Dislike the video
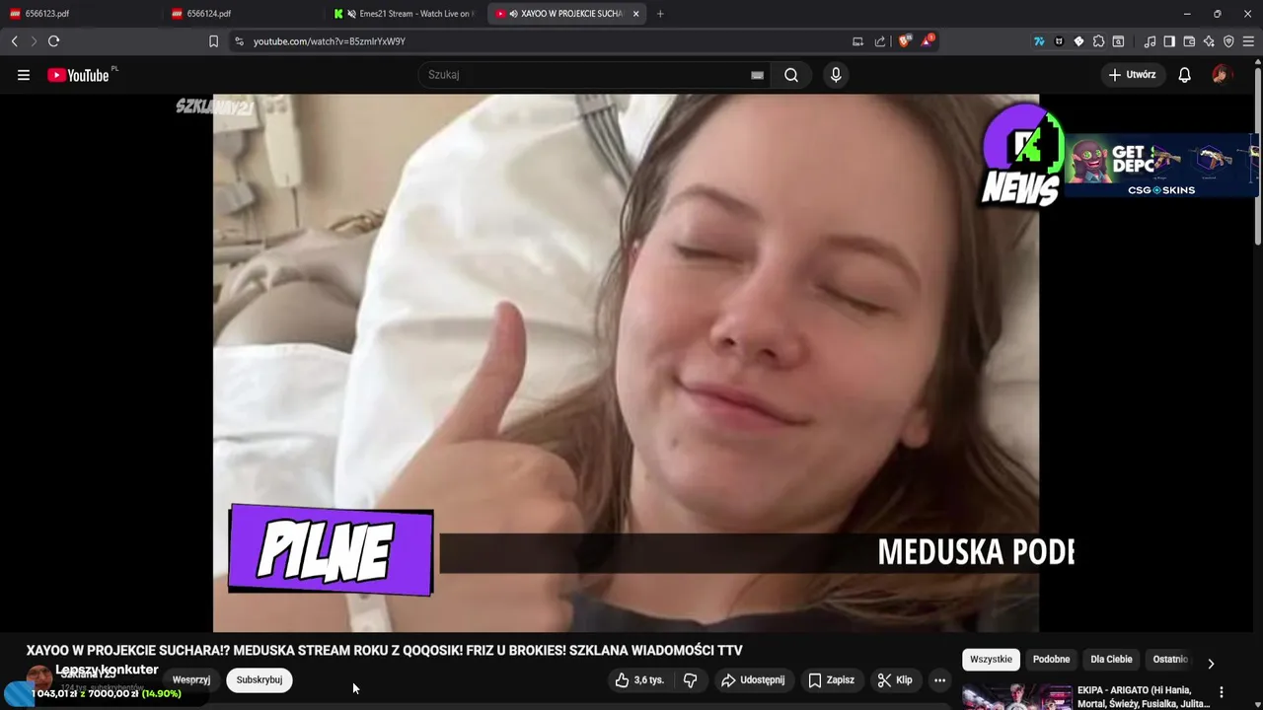The height and width of the screenshot is (710, 1263). (691, 680)
